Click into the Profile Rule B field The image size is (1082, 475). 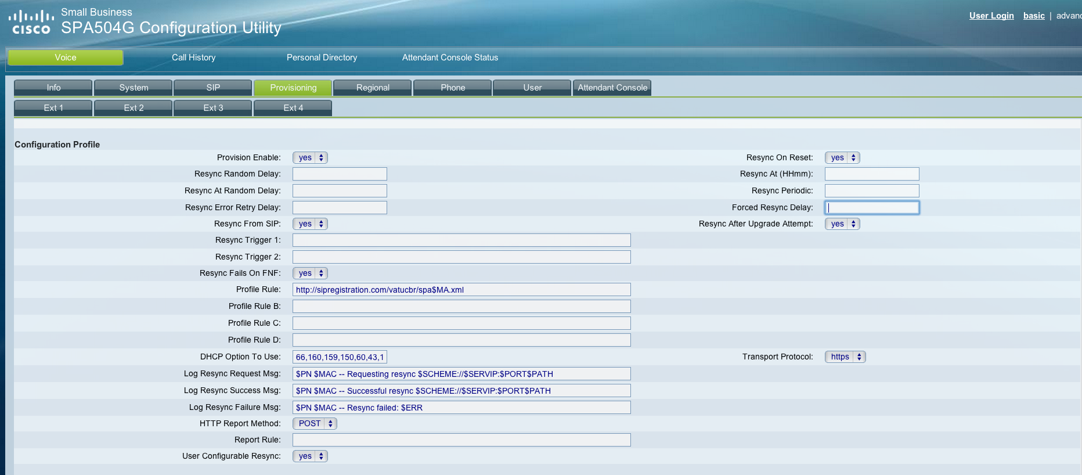click(461, 307)
